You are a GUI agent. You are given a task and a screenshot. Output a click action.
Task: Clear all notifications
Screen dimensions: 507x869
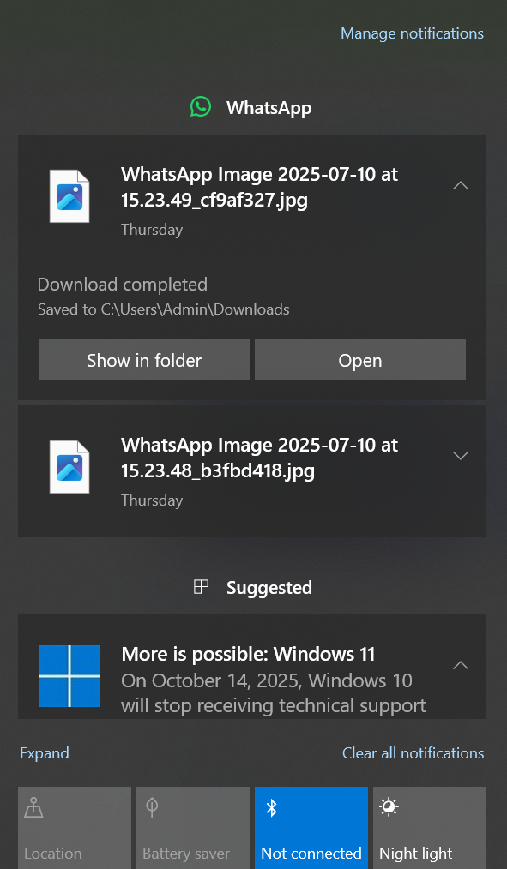tap(413, 752)
